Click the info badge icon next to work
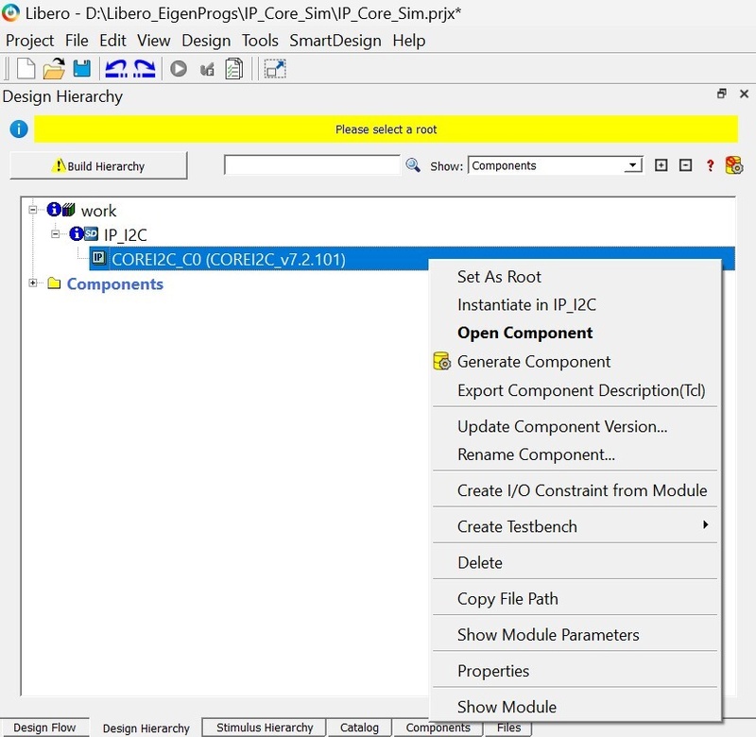Viewport: 756px width, 737px height. (x=54, y=209)
